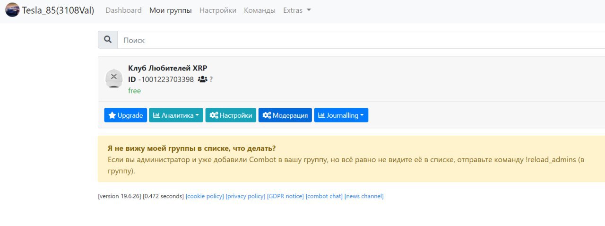
Task: Click the XRP group avatar icon
Action: pos(114,78)
